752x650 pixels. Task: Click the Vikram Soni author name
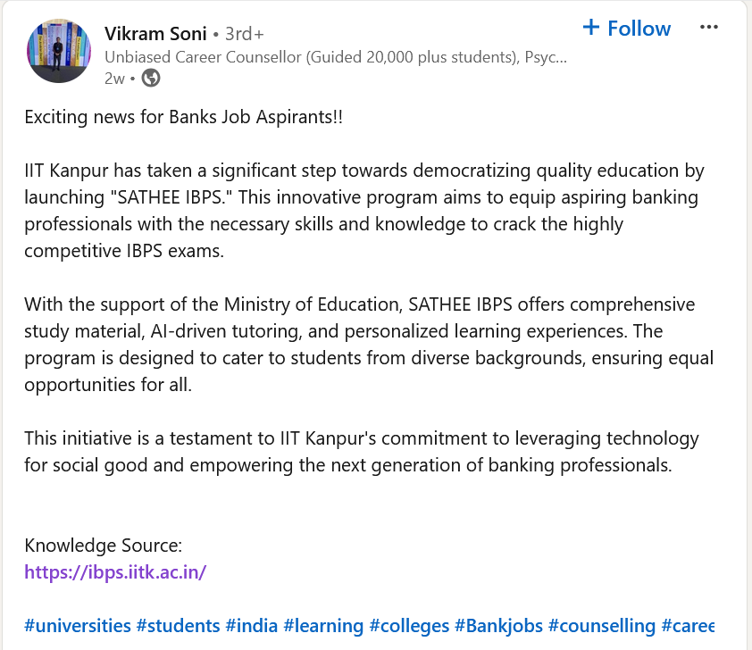[155, 34]
